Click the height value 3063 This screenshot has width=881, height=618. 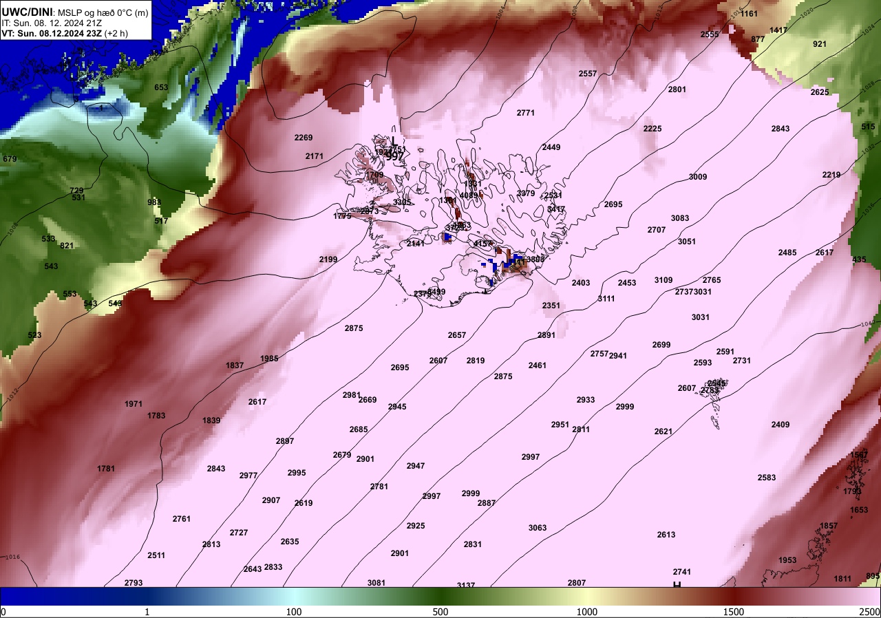(x=538, y=528)
